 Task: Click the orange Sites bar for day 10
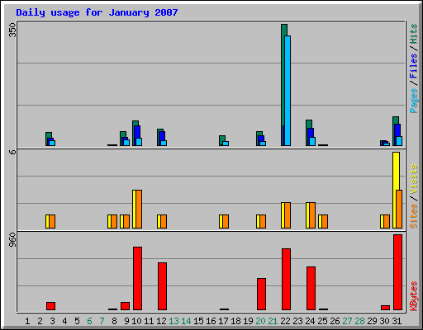139,209
